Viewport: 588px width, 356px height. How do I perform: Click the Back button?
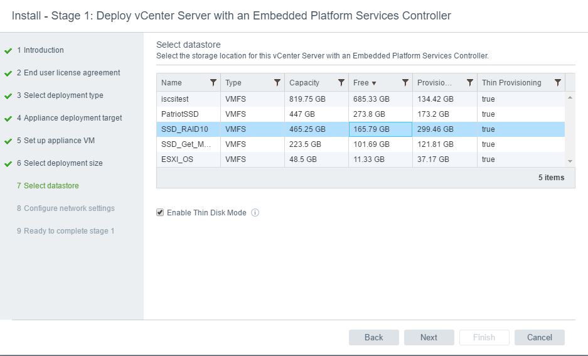[x=374, y=337]
